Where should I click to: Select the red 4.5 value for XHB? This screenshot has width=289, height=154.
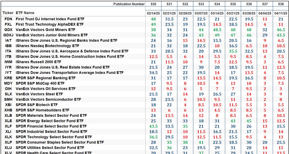217,110
